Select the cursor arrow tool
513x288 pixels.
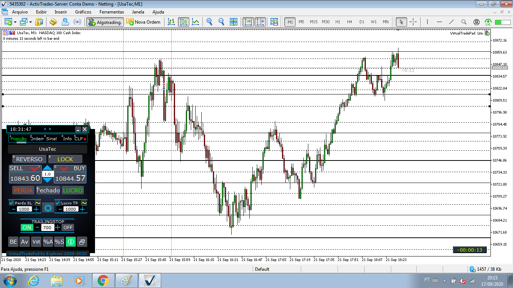[401, 22]
